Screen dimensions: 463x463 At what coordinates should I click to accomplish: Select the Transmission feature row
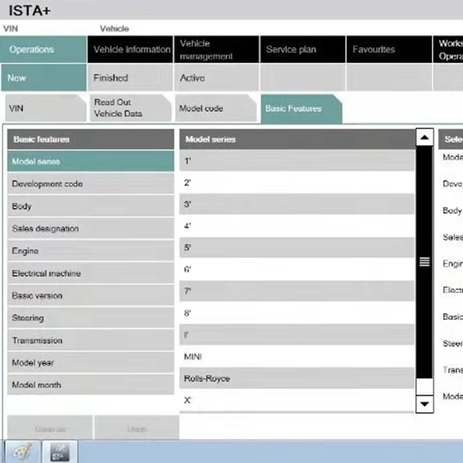(91, 340)
